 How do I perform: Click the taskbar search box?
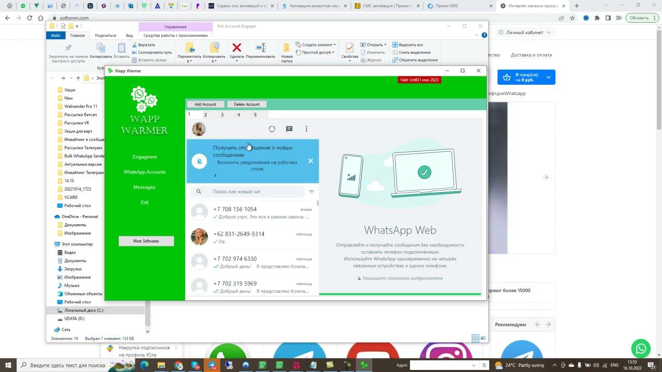(x=64, y=365)
